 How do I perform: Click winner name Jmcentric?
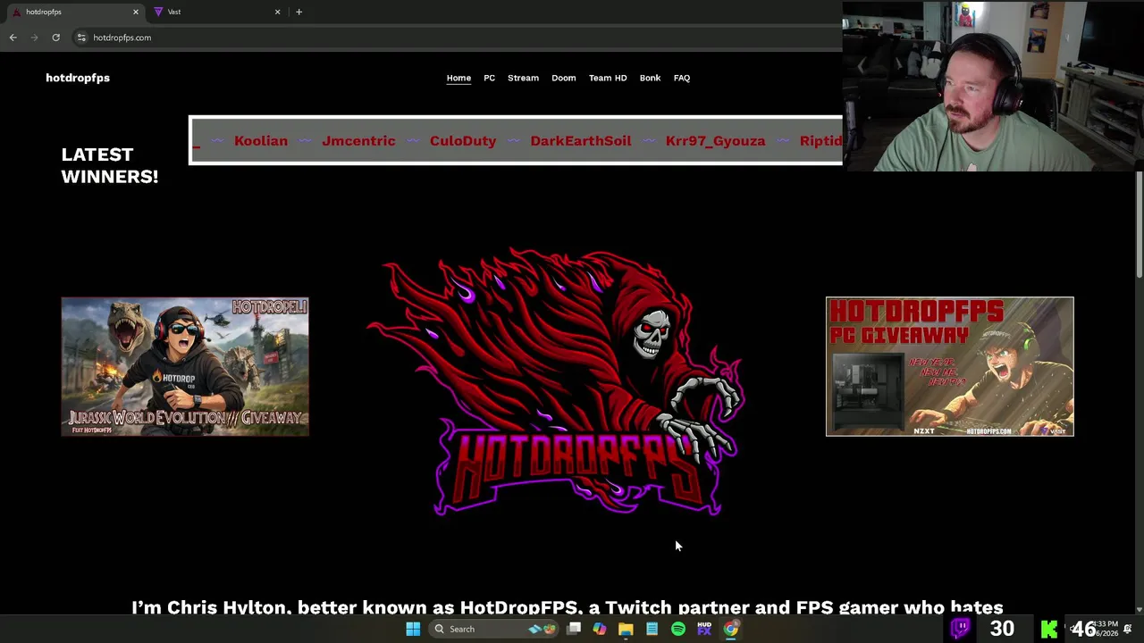(358, 141)
